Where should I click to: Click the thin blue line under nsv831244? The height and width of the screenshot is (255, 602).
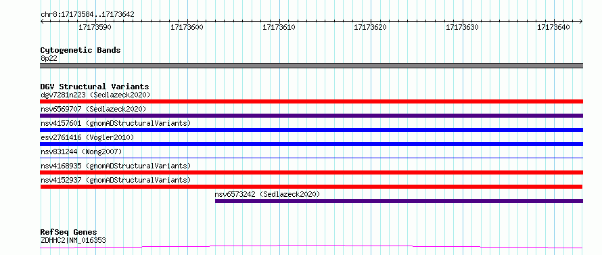[311, 158]
